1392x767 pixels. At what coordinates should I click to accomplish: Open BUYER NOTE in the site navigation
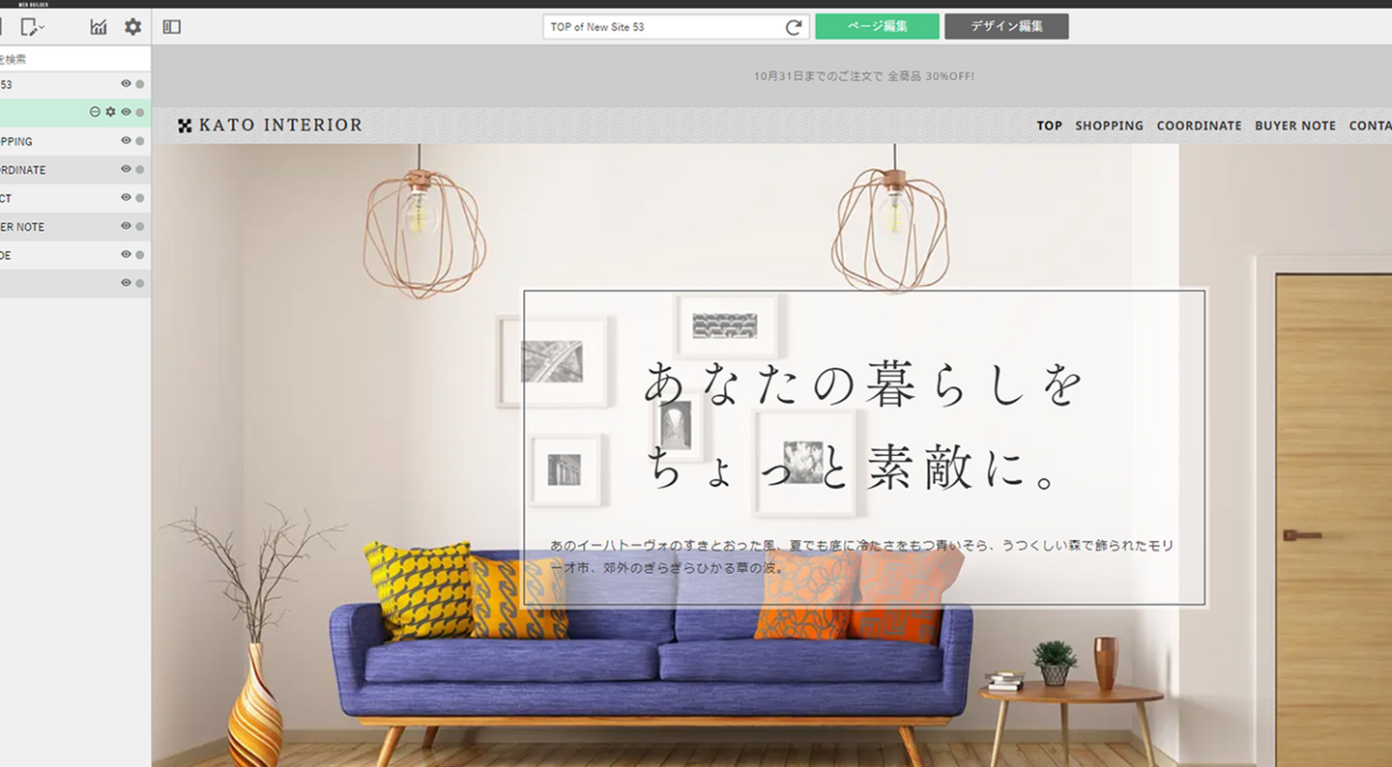click(x=1294, y=126)
